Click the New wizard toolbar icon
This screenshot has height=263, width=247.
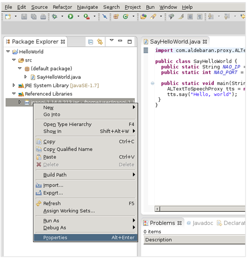click(x=8, y=17)
